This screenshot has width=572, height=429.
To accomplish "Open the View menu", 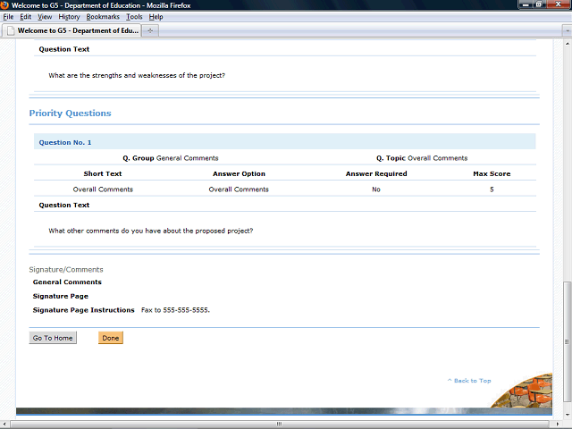I will tap(44, 17).
